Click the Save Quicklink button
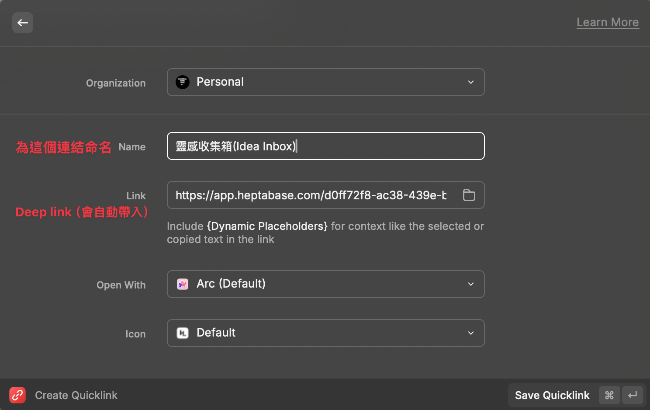Image resolution: width=650 pixels, height=410 pixels. [552, 395]
